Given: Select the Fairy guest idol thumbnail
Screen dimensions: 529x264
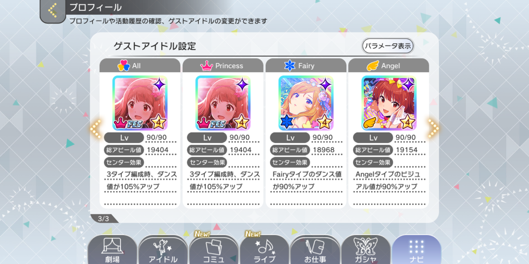Looking at the screenshot, I should (x=306, y=103).
